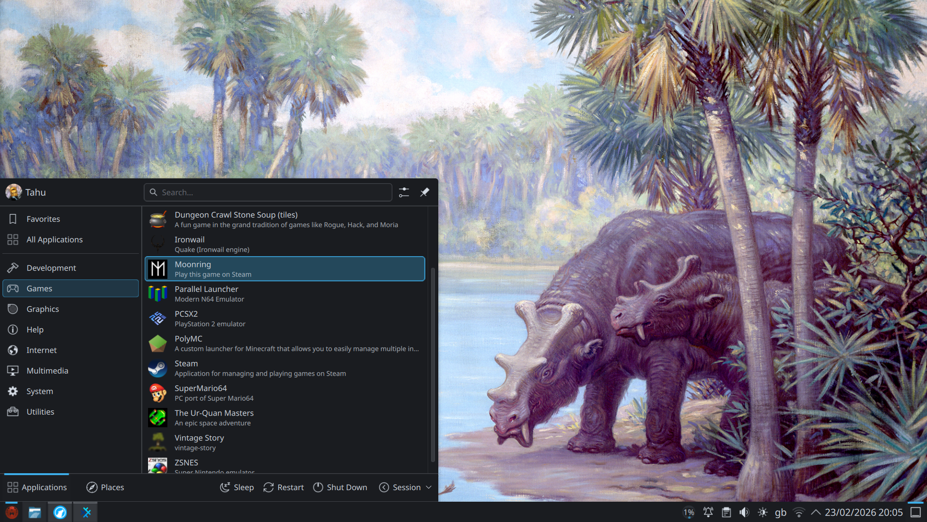
Task: Expand hidden system tray icons arrow
Action: (x=816, y=512)
